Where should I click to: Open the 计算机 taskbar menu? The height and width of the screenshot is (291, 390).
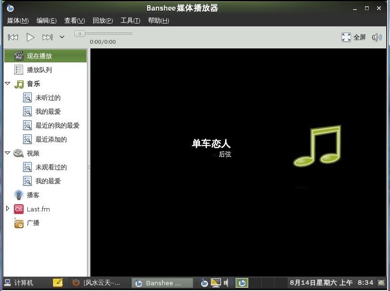[x=19, y=283]
